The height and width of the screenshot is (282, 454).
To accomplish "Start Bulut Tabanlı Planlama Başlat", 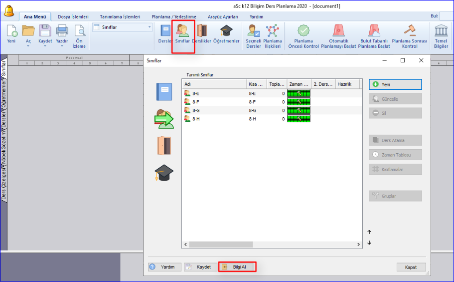I will tap(374, 30).
